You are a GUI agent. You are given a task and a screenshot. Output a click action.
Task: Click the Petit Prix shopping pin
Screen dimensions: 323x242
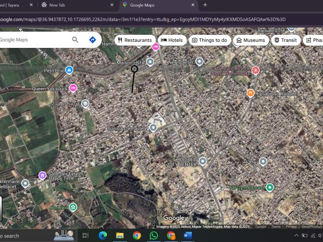pyautogui.click(x=70, y=70)
